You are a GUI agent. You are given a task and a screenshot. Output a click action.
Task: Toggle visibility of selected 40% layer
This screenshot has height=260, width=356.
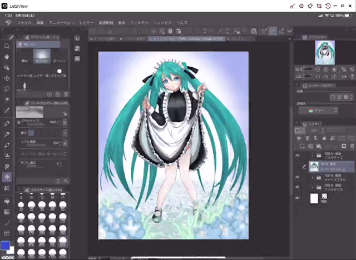pyautogui.click(x=298, y=167)
